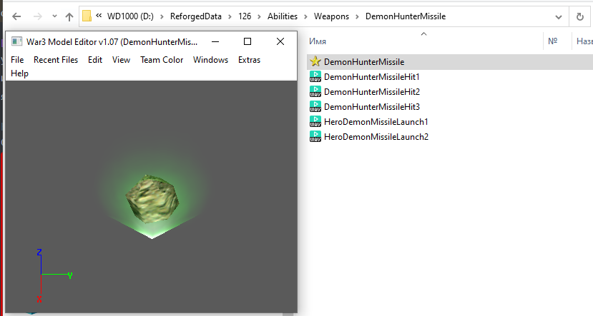Click WAV icon of HeroDemonMissileLaunch2
The width and height of the screenshot is (593, 316).
click(x=315, y=136)
